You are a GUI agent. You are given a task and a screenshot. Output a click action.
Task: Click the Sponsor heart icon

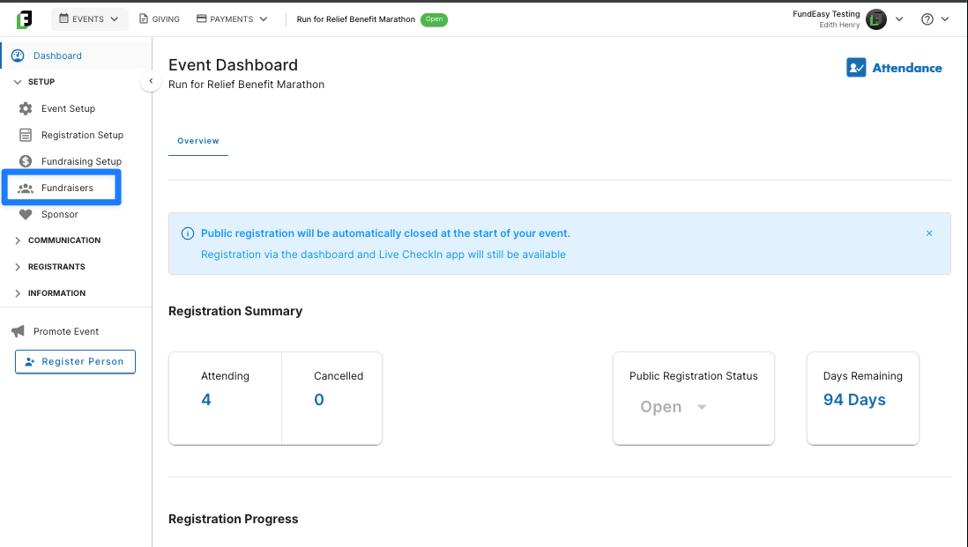[x=26, y=214]
